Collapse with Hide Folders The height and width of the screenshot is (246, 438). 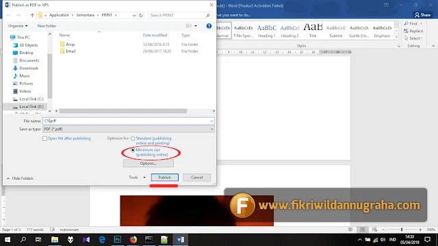click(20, 178)
